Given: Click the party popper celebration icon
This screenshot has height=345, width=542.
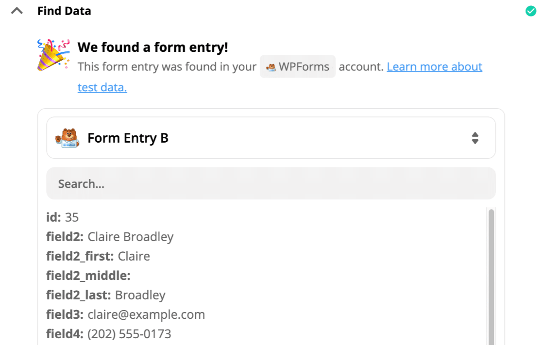Looking at the screenshot, I should (x=53, y=56).
